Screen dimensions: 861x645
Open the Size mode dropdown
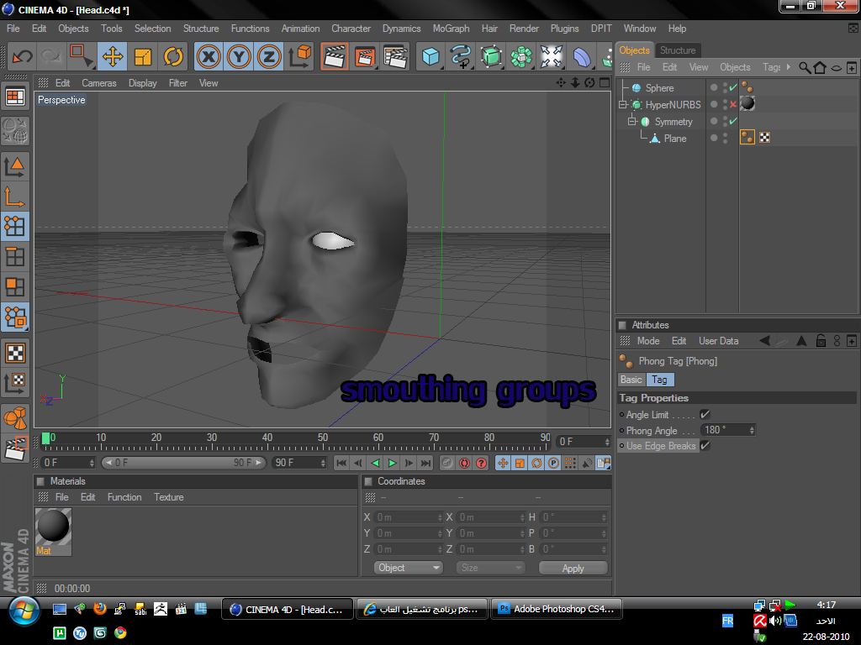tap(490, 568)
